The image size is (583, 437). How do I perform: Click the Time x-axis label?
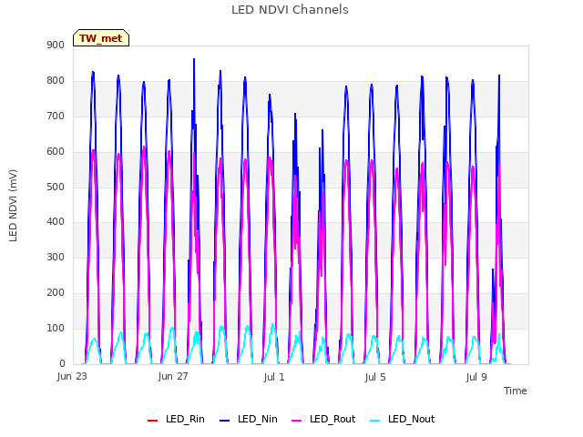tap(516, 391)
